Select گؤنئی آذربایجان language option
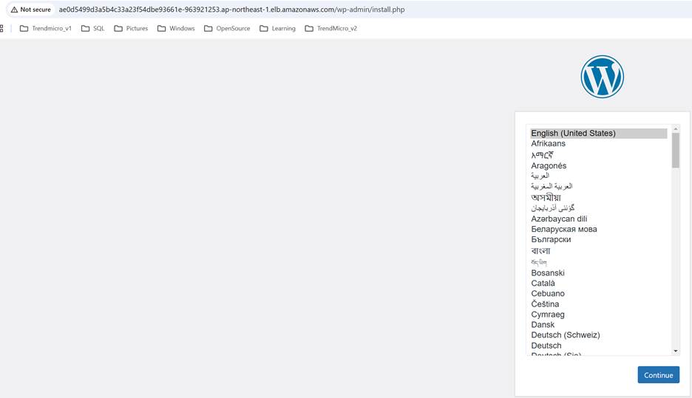This screenshot has width=692, height=398. coord(598,208)
